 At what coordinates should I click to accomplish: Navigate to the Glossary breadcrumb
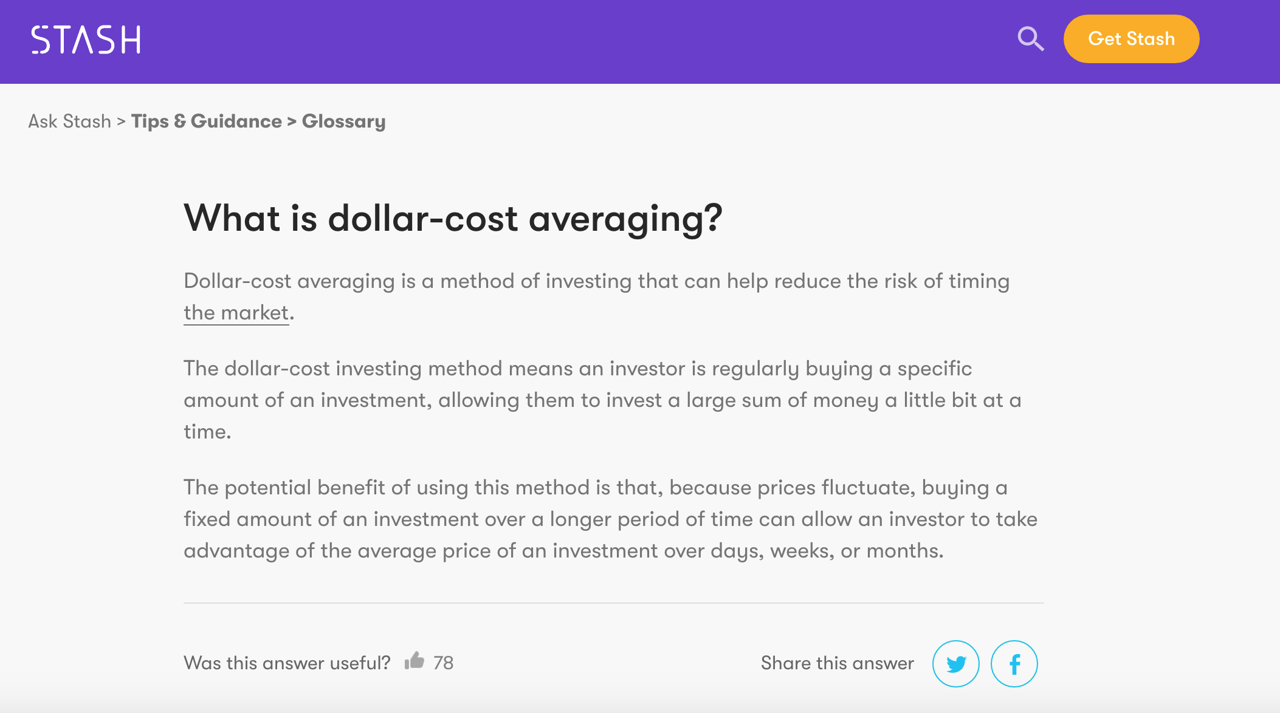(x=343, y=121)
